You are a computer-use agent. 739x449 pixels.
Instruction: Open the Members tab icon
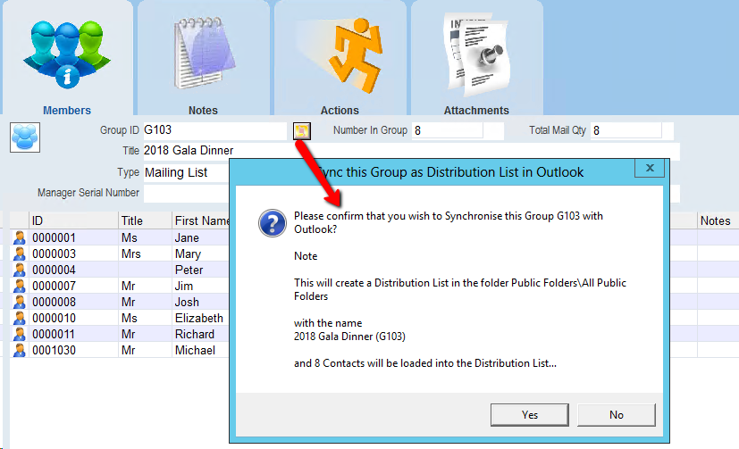click(67, 55)
